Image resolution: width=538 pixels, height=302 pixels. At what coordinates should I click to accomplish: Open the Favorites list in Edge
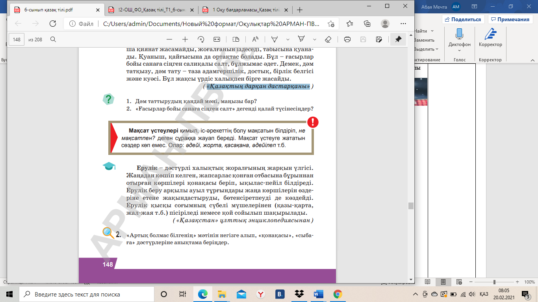pyautogui.click(x=350, y=24)
